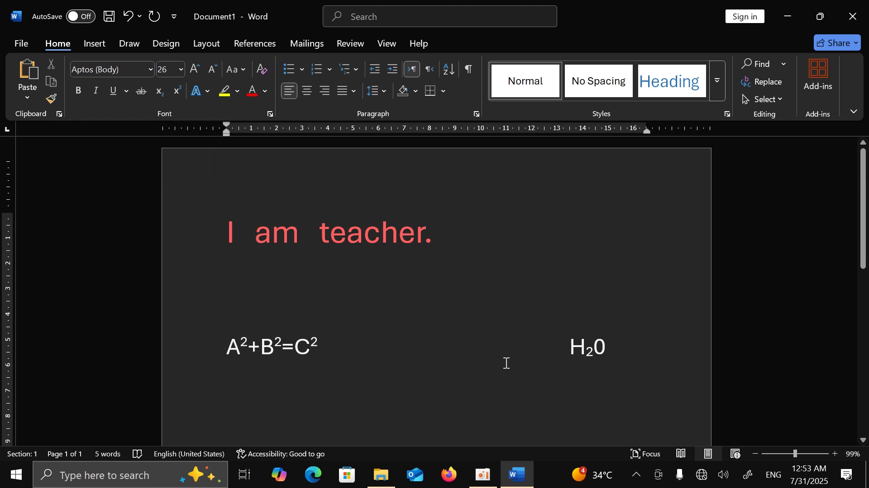This screenshot has height=488, width=869.
Task: Open the Insert tab
Action: coord(95,43)
